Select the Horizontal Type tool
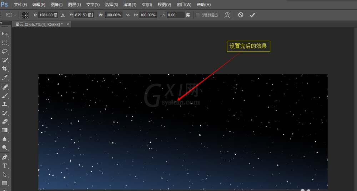 [5, 166]
